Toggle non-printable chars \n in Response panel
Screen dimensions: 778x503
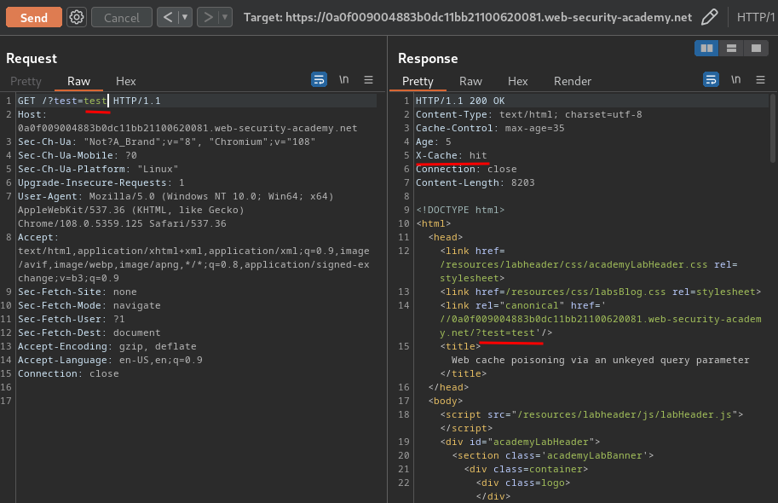coord(736,79)
